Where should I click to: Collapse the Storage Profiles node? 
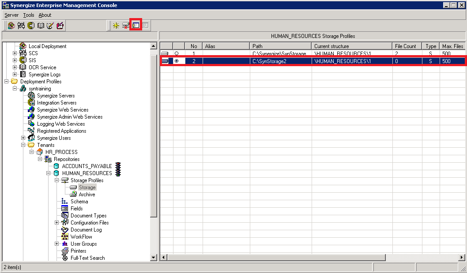tap(56, 180)
